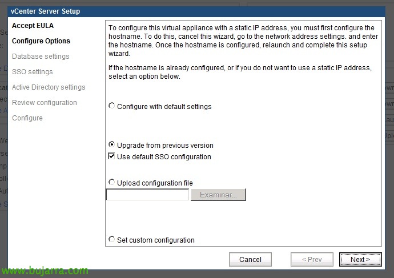Click the vCenter Server Setup title
The height and width of the screenshot is (278, 394).
pos(46,11)
